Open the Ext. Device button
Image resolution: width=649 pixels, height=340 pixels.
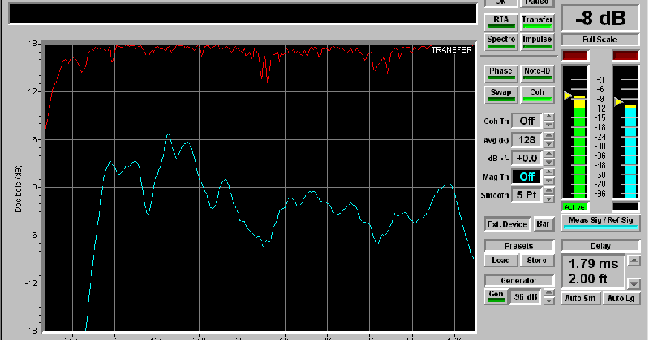point(507,224)
